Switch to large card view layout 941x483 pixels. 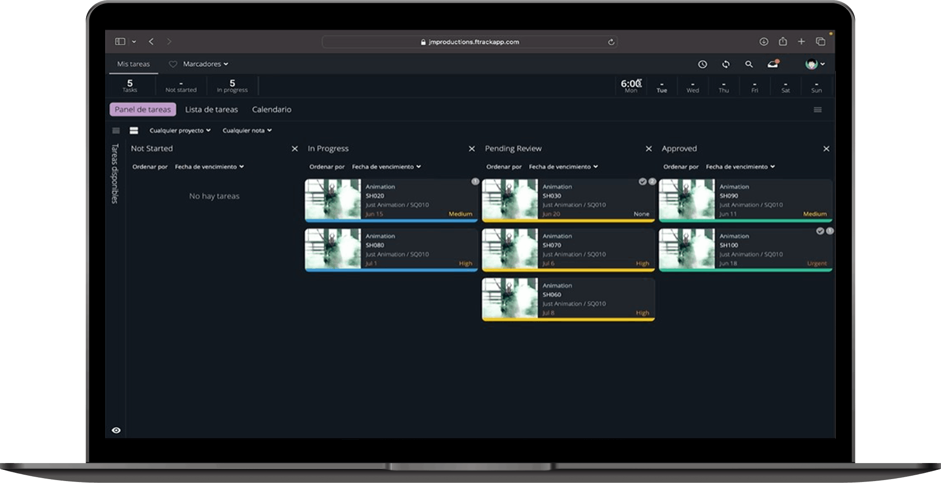click(x=134, y=130)
